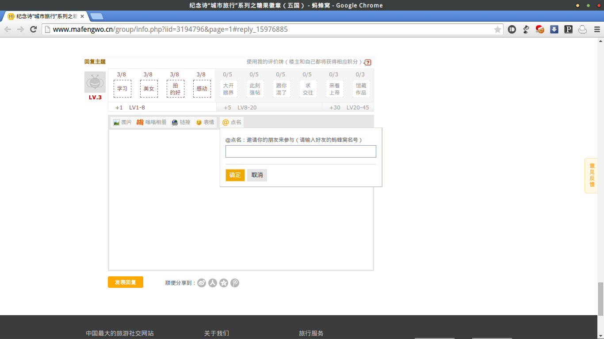
Task: Share to Weibo icon
Action: pos(202,283)
